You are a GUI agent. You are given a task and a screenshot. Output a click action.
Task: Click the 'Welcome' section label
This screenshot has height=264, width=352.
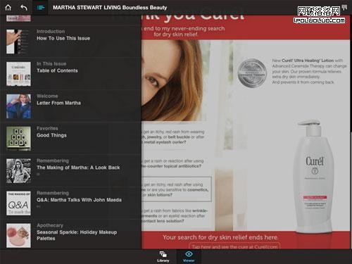coord(47,96)
